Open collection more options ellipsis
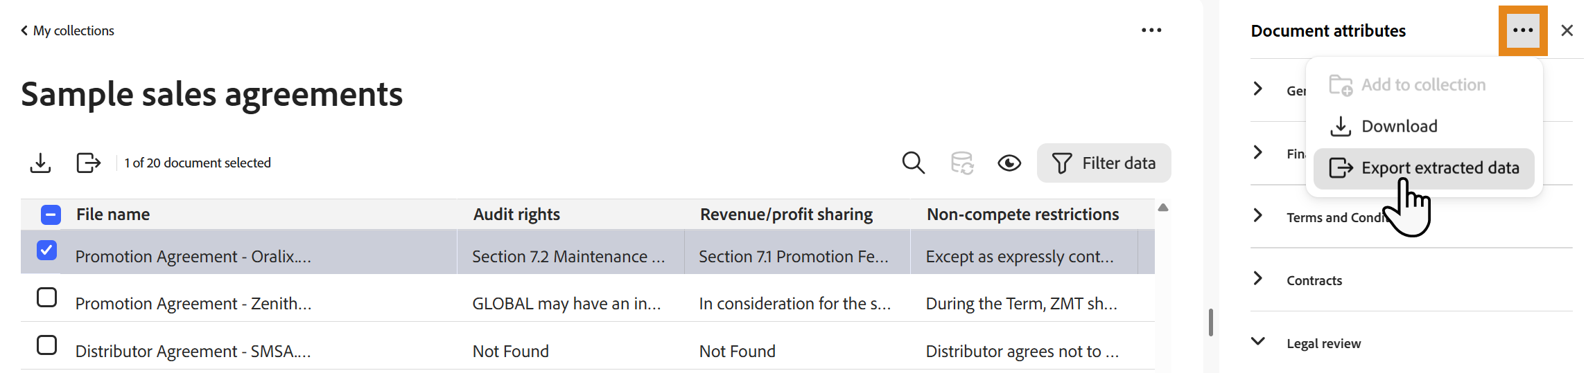The height and width of the screenshot is (373, 1595). click(1151, 30)
